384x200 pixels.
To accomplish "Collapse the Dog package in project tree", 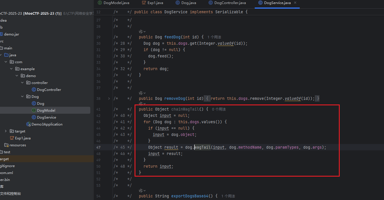I will coord(23,97).
